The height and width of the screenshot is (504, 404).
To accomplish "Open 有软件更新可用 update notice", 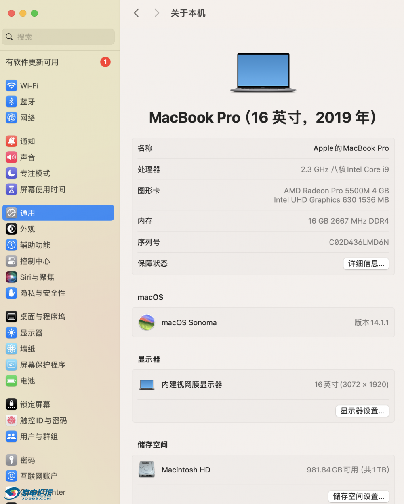I will coord(32,62).
